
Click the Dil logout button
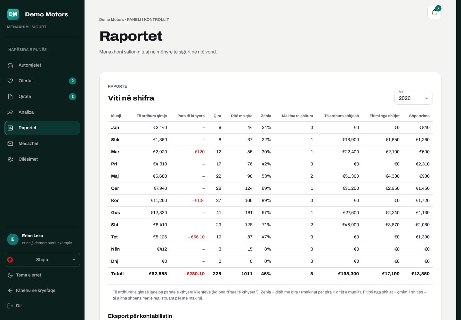click(x=42, y=306)
